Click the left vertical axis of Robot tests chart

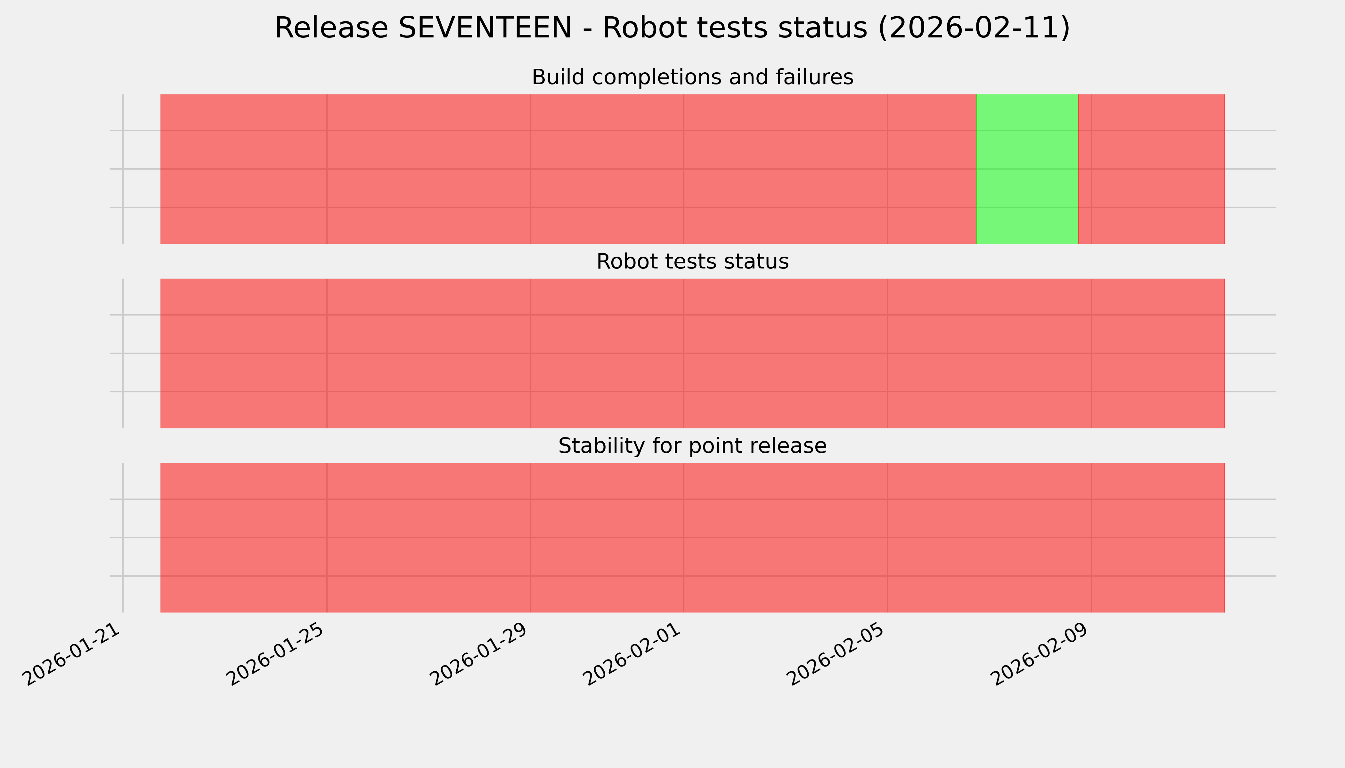click(x=123, y=353)
